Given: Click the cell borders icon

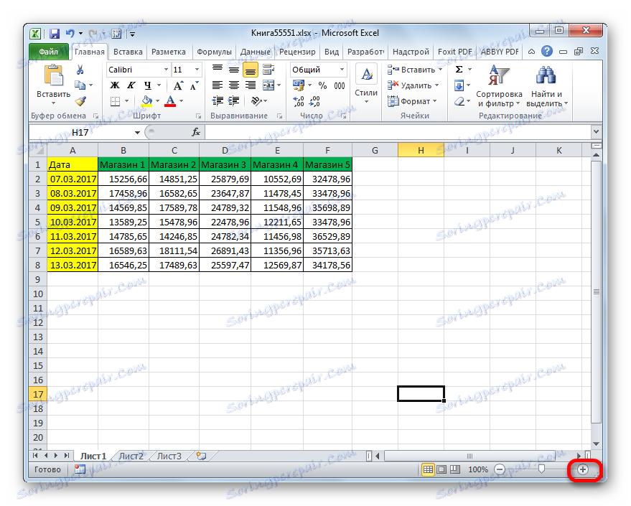Looking at the screenshot, I should 115,101.
